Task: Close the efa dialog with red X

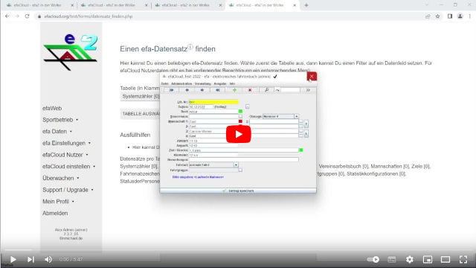Action: pyautogui.click(x=312, y=76)
